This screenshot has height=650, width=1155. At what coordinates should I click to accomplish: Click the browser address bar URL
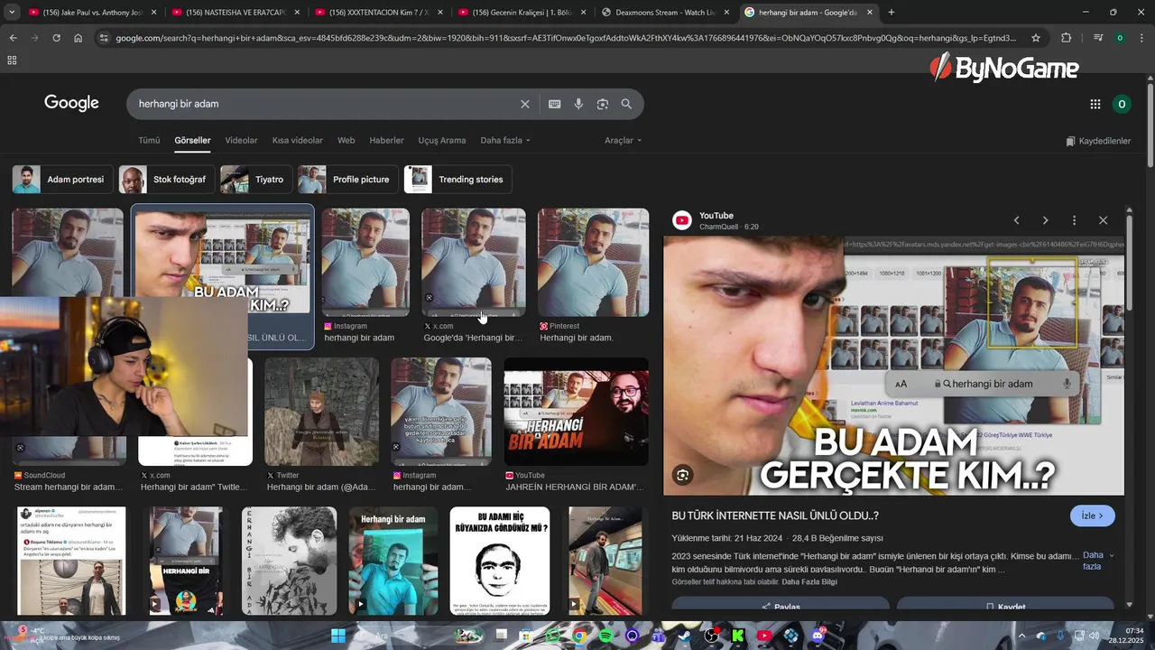(x=566, y=38)
